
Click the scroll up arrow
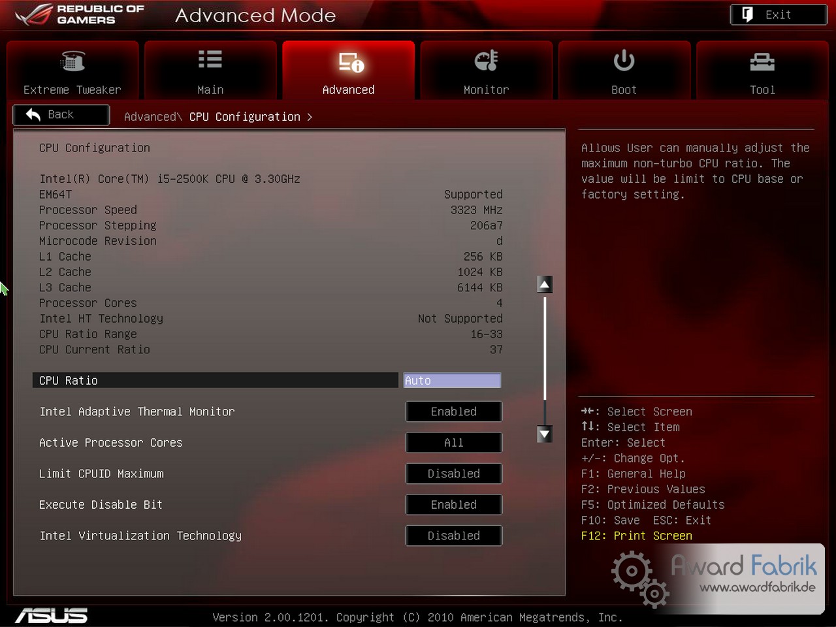tap(545, 284)
